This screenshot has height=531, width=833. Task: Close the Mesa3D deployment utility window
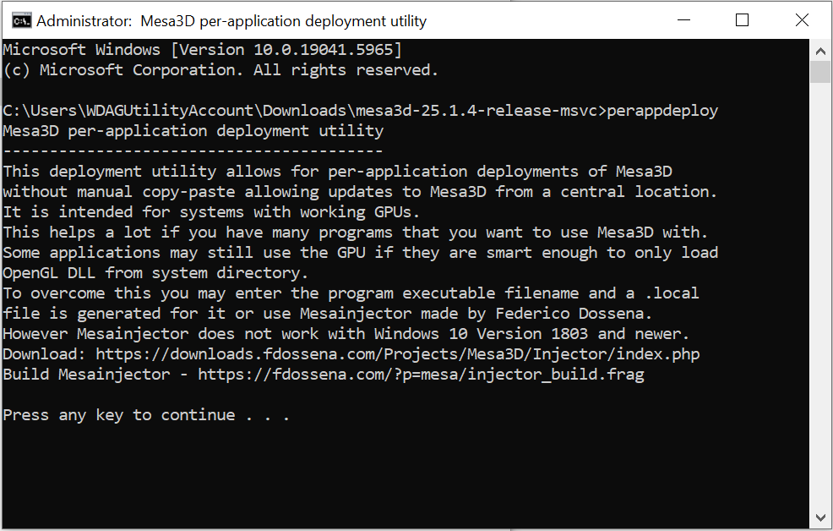pyautogui.click(x=802, y=20)
